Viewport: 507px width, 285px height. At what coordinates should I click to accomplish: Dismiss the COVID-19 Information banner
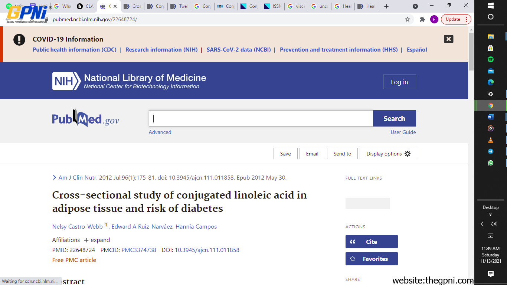[x=448, y=39]
